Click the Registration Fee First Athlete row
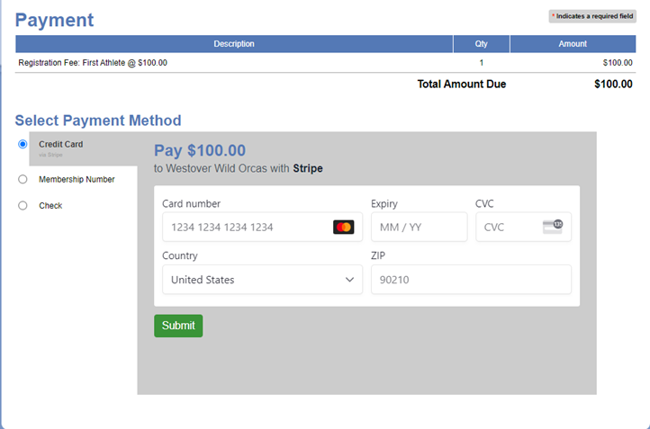 [93, 63]
